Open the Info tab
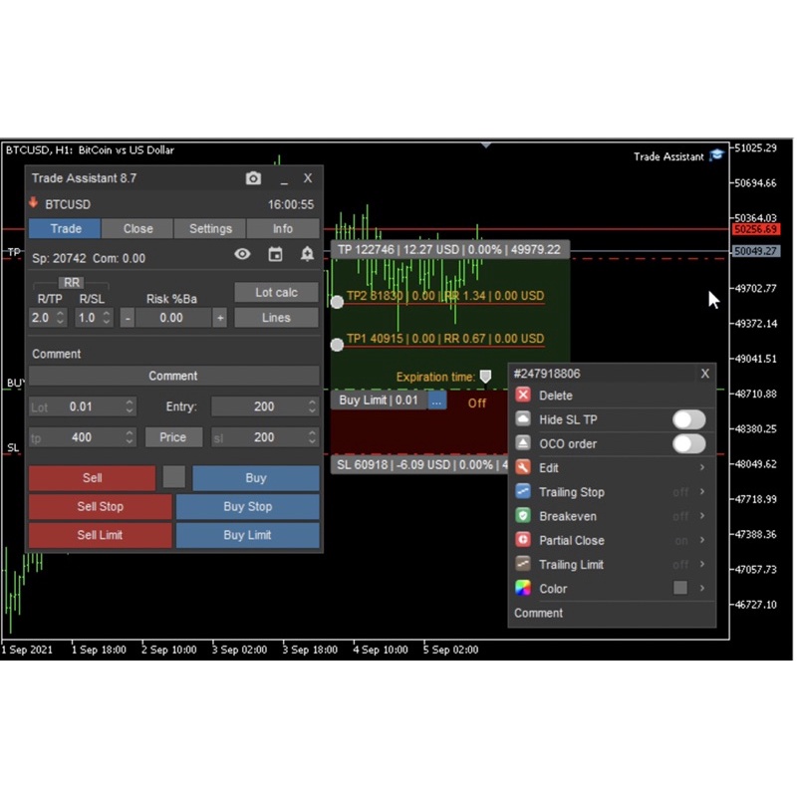797x797 pixels. (282, 228)
